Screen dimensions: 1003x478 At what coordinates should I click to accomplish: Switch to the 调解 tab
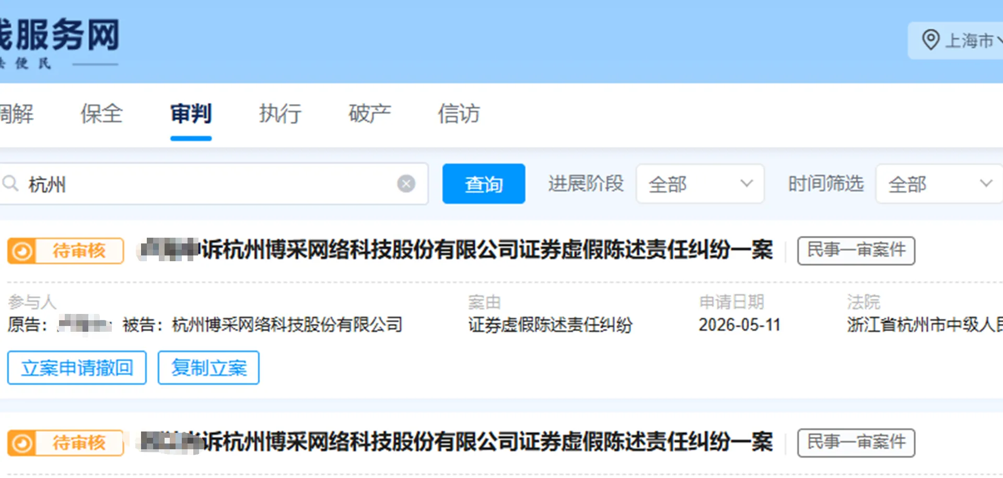point(16,114)
